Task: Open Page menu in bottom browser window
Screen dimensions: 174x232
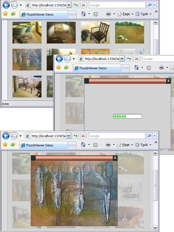Action: pyautogui.click(x=125, y=145)
